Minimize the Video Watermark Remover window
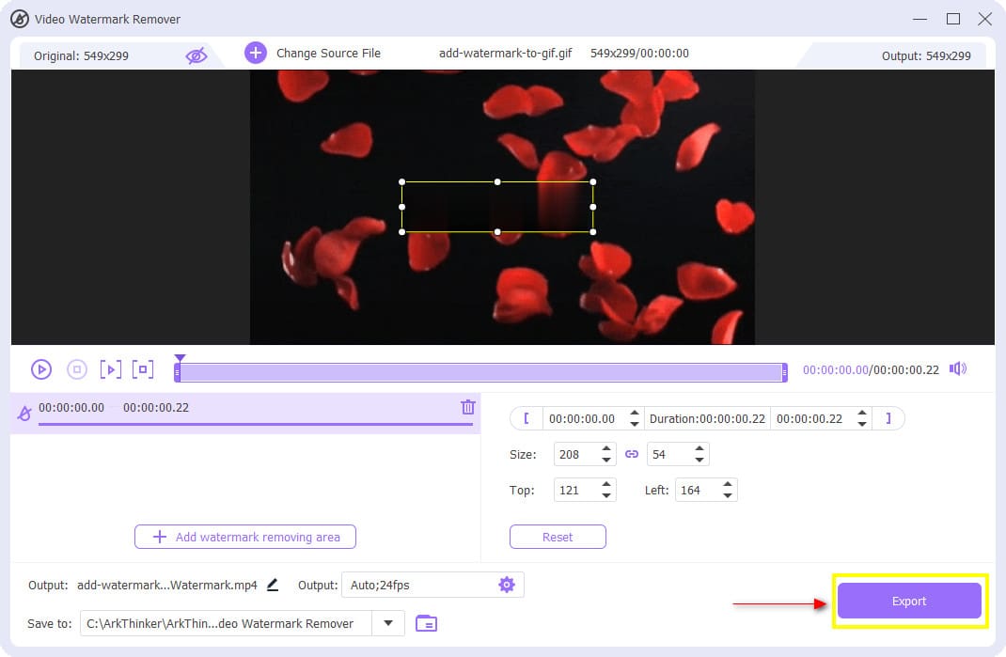The image size is (1006, 657). [920, 19]
